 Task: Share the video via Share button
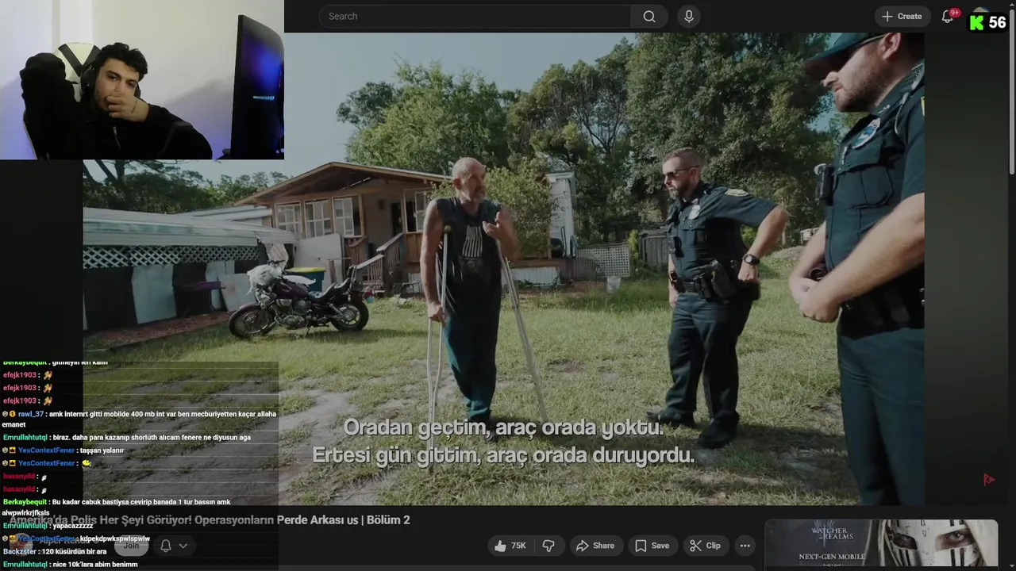595,546
